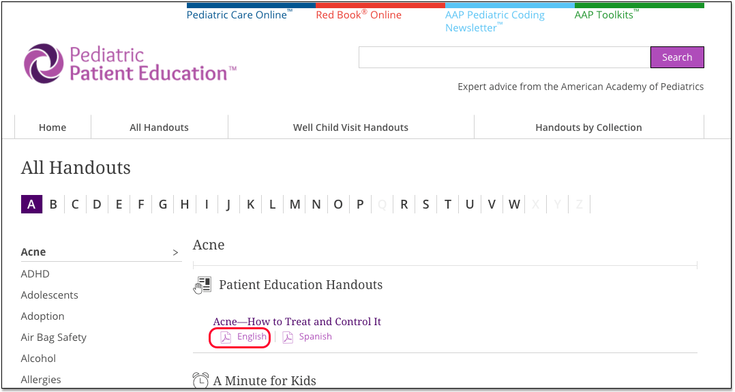Open the English PDF icon for Acne
This screenshot has height=392, width=735.
[226, 337]
